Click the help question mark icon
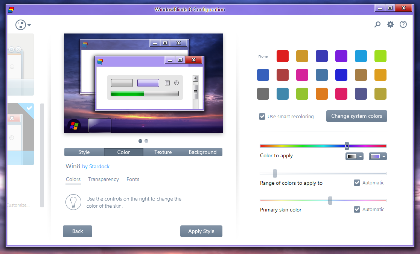Viewport: 420px width, 254px height. [403, 24]
